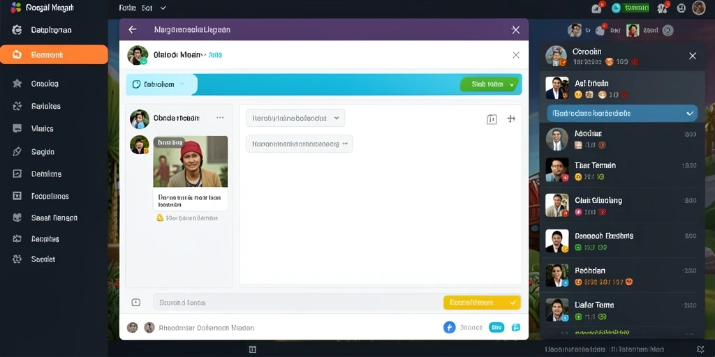
Task: Click the yellow warning Klor bosan deman text
Action: [187, 218]
